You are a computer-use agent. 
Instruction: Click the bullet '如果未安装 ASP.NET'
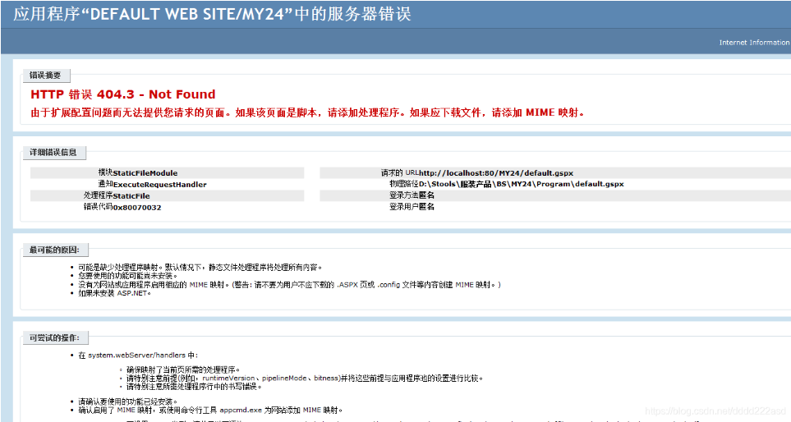pos(114,293)
